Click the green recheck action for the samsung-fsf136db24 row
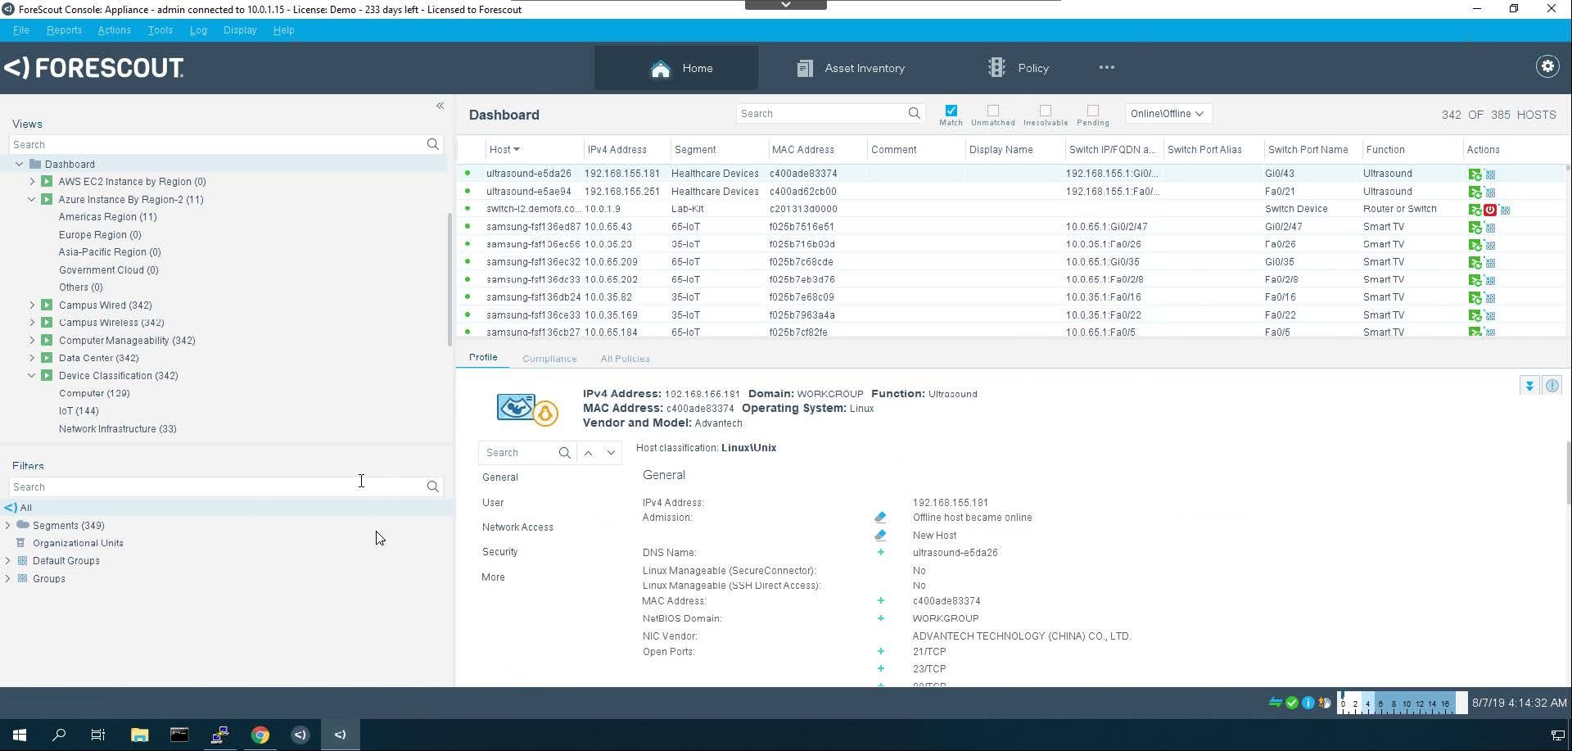1572x751 pixels. [x=1475, y=297]
